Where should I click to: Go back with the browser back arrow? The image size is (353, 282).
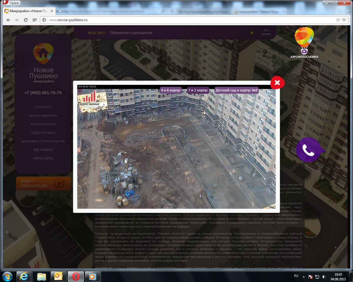[8, 20]
